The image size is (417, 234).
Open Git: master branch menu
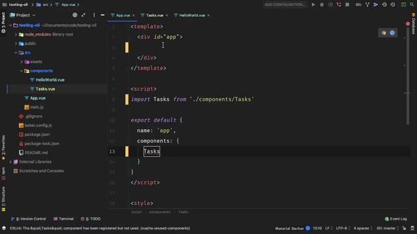click(x=388, y=228)
